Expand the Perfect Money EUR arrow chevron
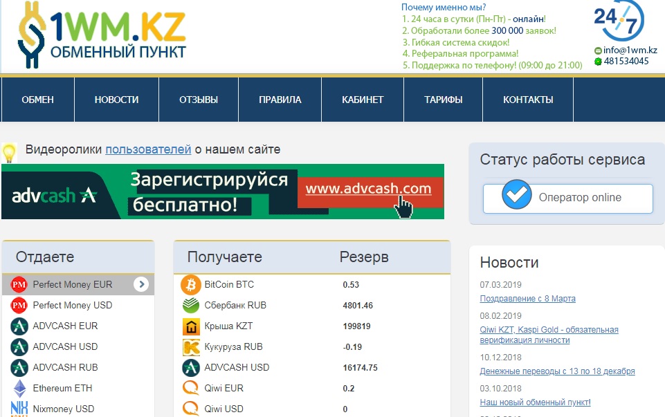This screenshot has width=665, height=417. [141, 284]
